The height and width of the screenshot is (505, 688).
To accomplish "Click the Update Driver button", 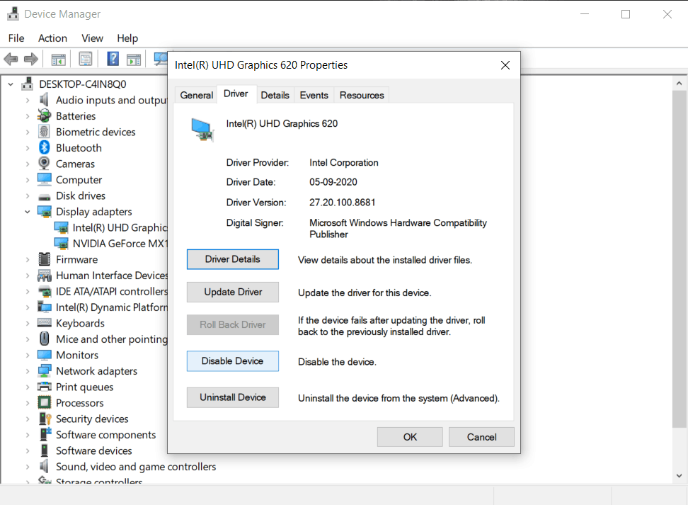I will [x=233, y=292].
